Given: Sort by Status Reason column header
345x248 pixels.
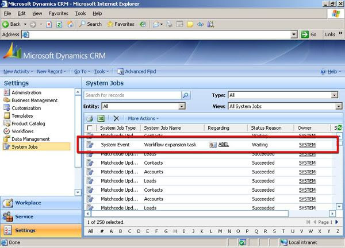Looking at the screenshot, I should click(x=266, y=128).
